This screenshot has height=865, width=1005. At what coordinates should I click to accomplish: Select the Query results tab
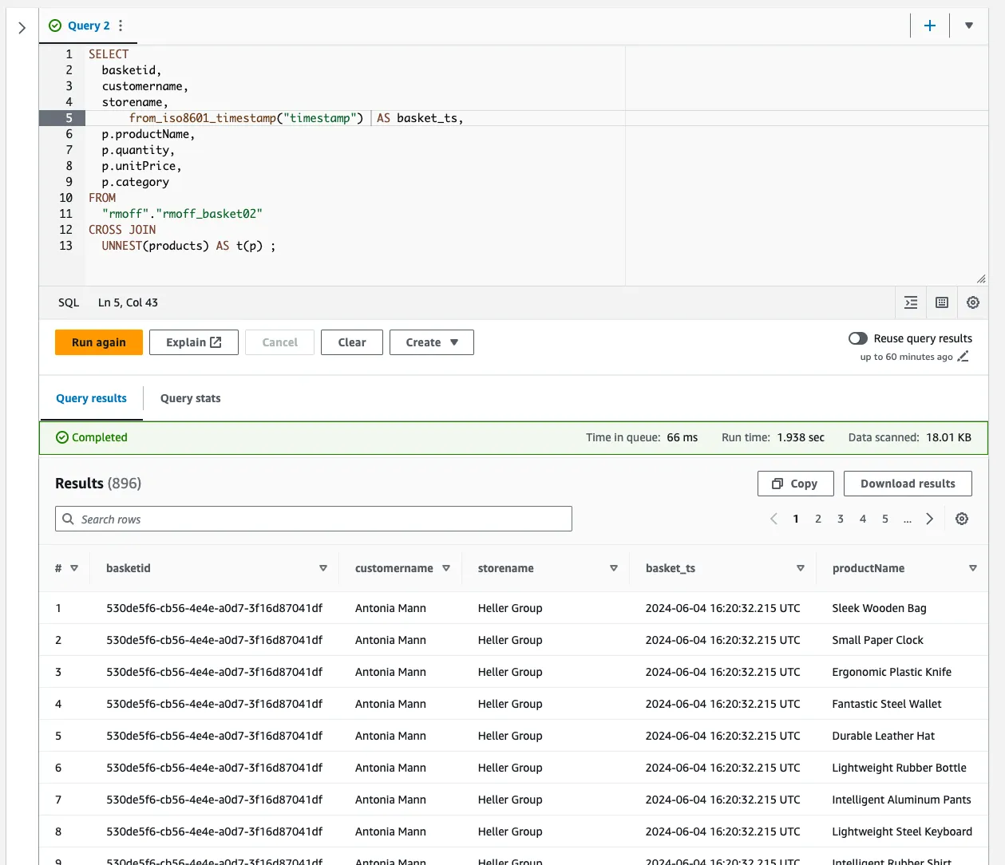[x=91, y=398]
